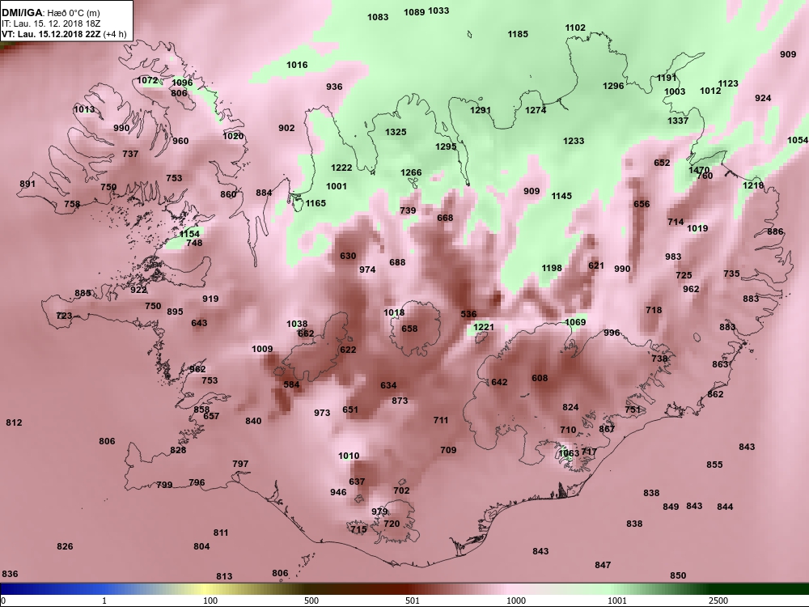Click the 1233 map value
Screen dimensions: 809x607
574,141
